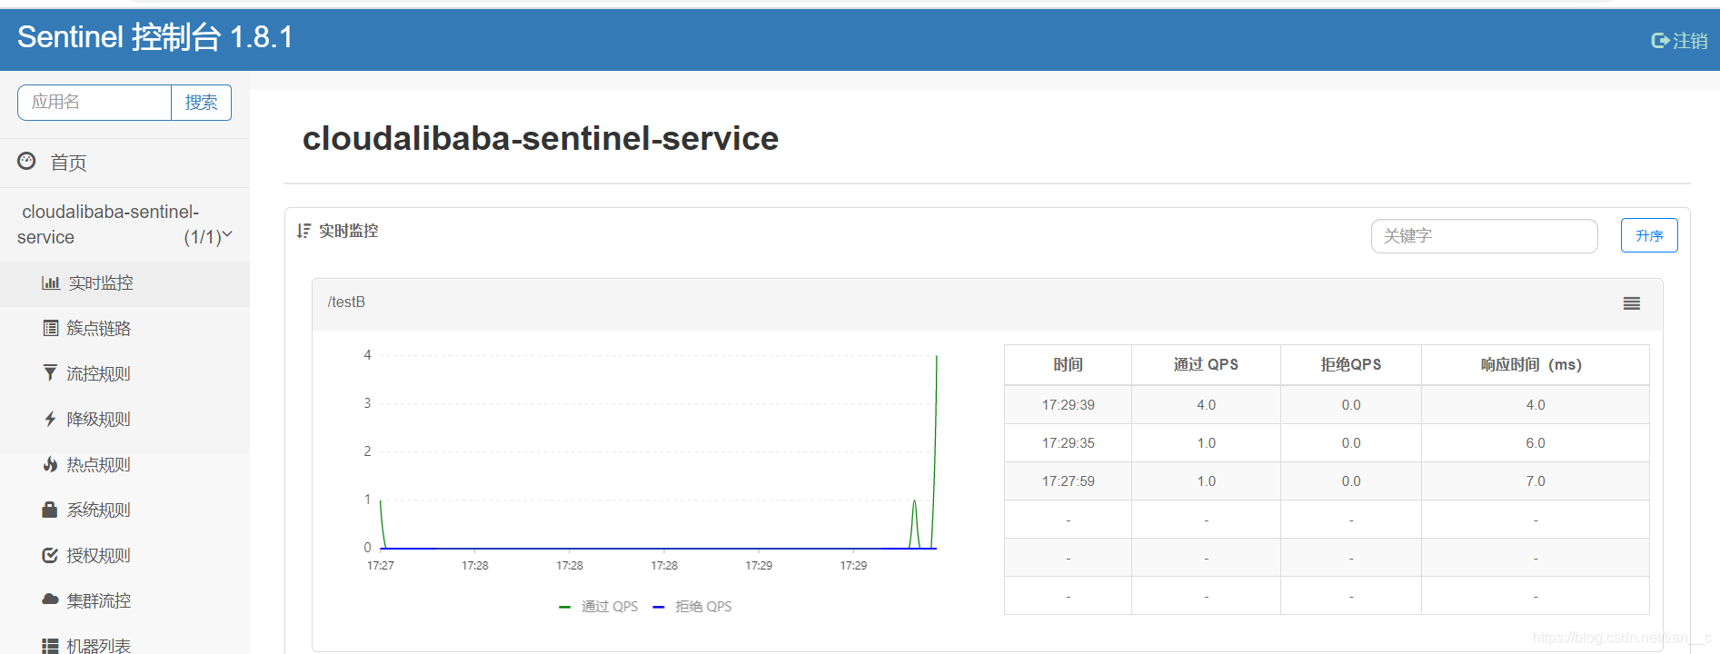Select 授权规则 in the sidebar
Screen dimensions: 1720x654
(x=98, y=555)
